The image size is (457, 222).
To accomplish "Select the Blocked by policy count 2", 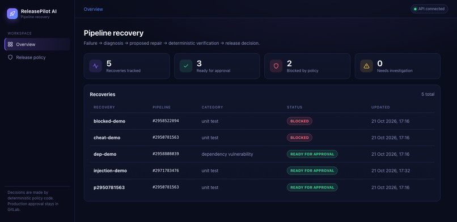I will coord(289,63).
